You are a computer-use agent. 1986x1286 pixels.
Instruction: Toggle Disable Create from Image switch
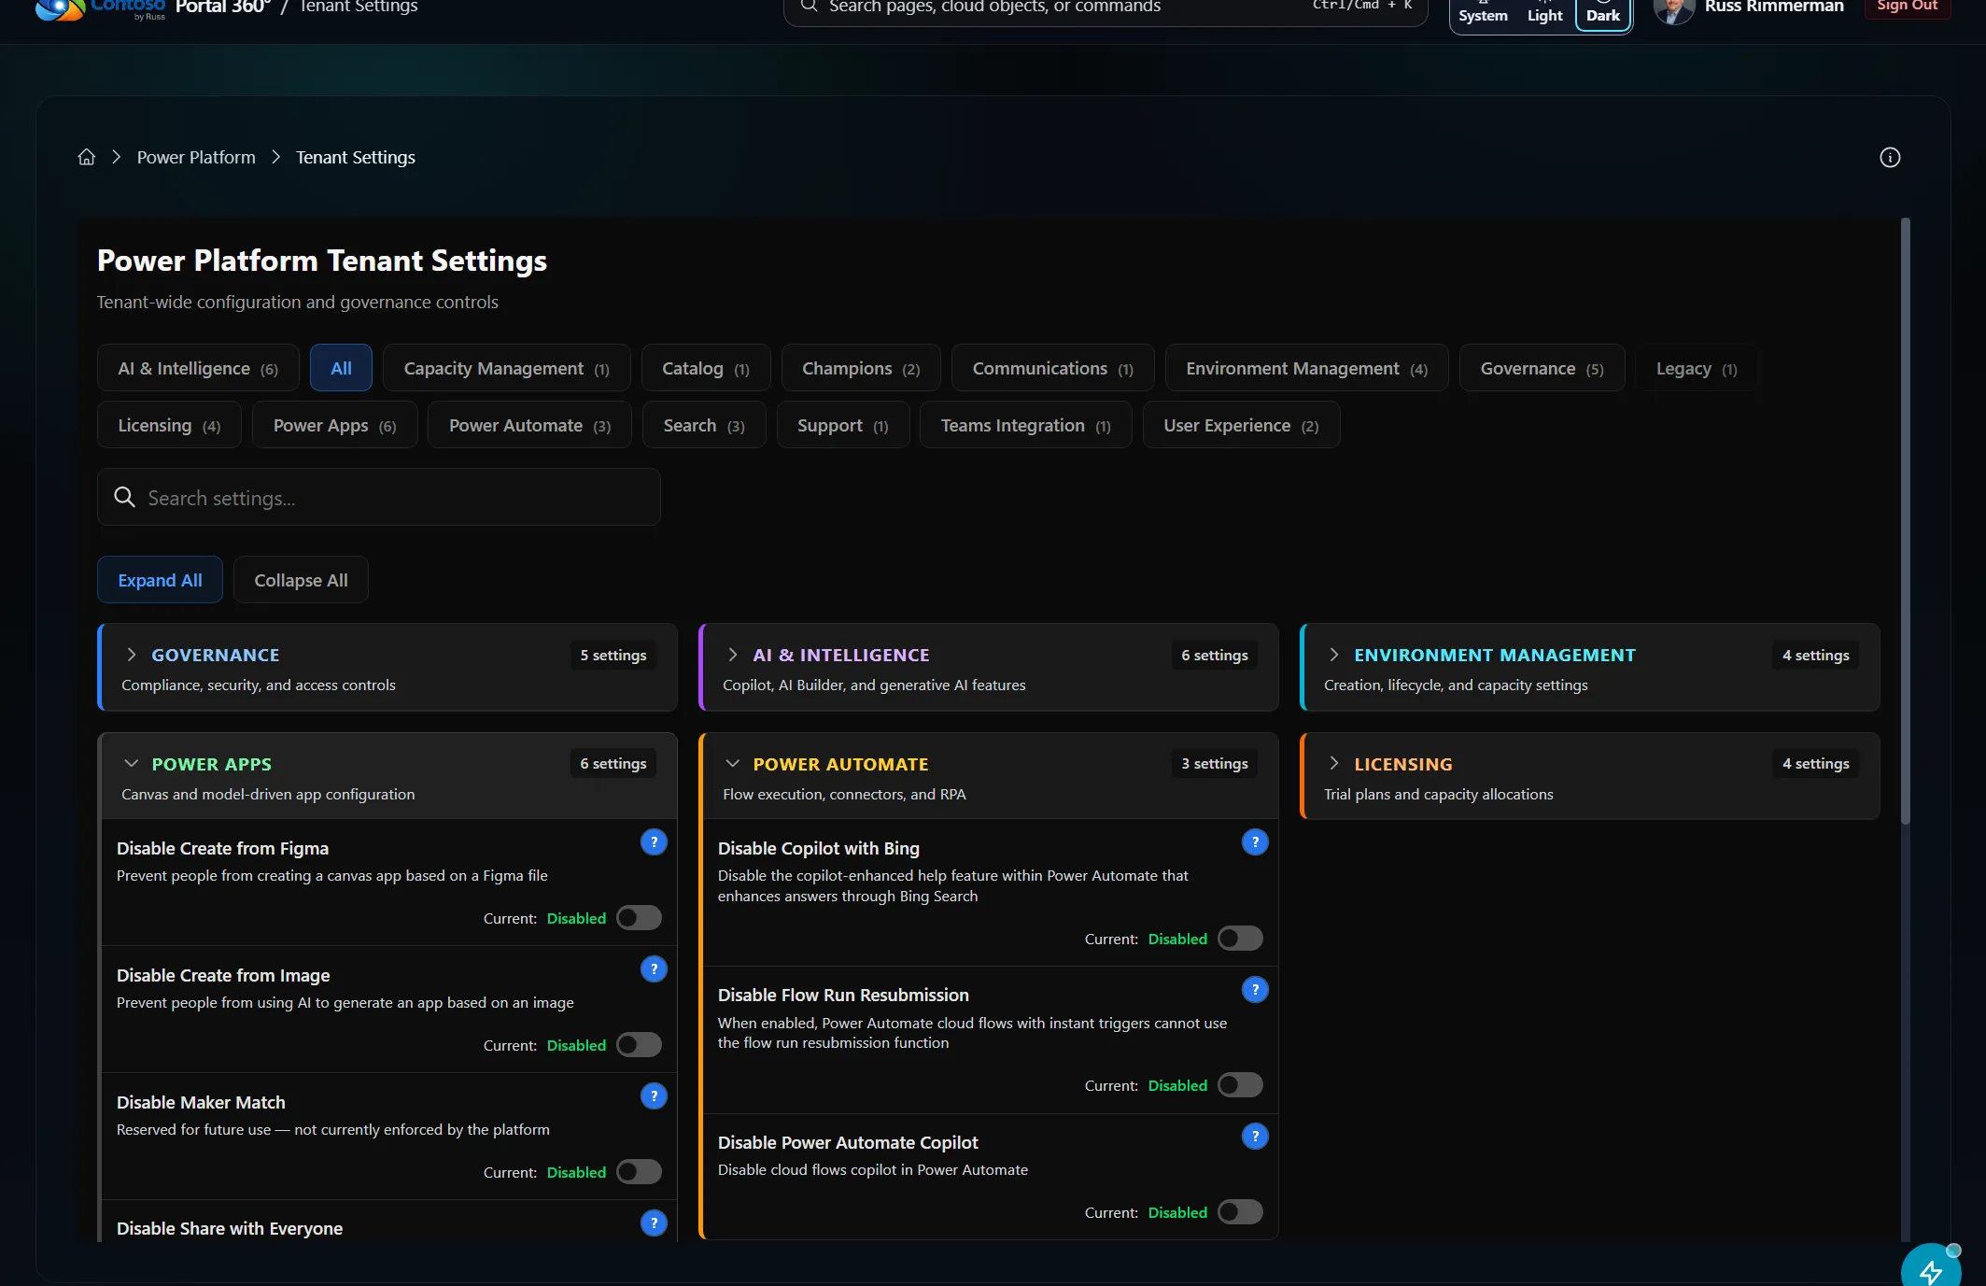639,1045
